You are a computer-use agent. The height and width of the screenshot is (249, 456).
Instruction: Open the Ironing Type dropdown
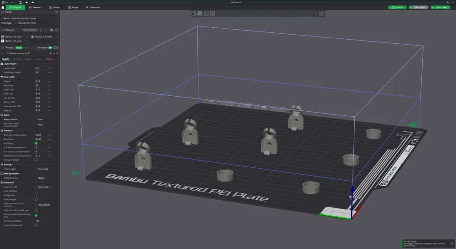pos(43,169)
